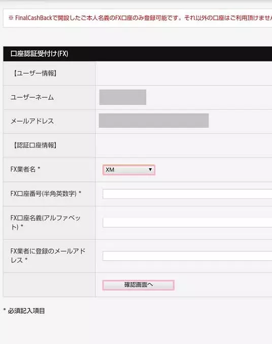
Task: Focus the FX口座番号 input field
Action: (187, 194)
